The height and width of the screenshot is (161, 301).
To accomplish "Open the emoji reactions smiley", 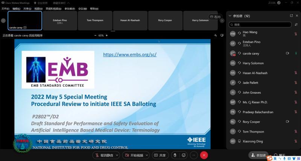I will (x=184, y=155).
